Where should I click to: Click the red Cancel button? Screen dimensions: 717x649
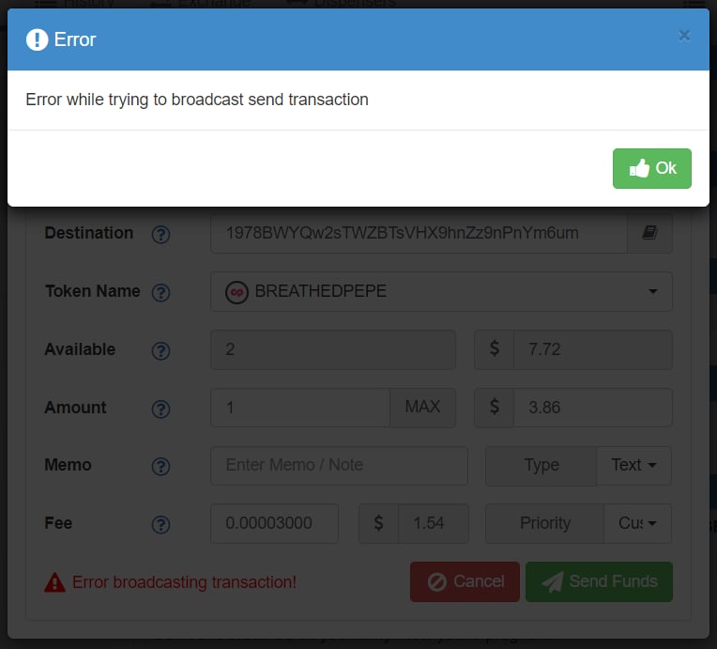(x=465, y=581)
